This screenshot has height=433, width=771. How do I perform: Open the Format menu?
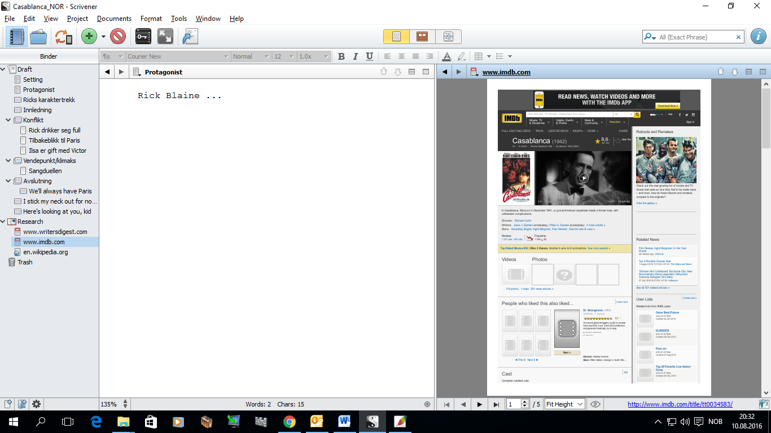click(x=151, y=18)
